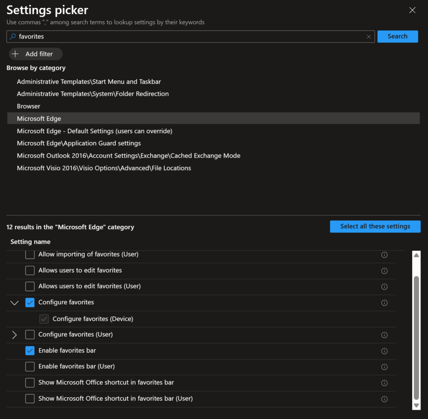This screenshot has width=428, height=419.
Task: Click the plus icon on Add filter
Action: point(15,54)
